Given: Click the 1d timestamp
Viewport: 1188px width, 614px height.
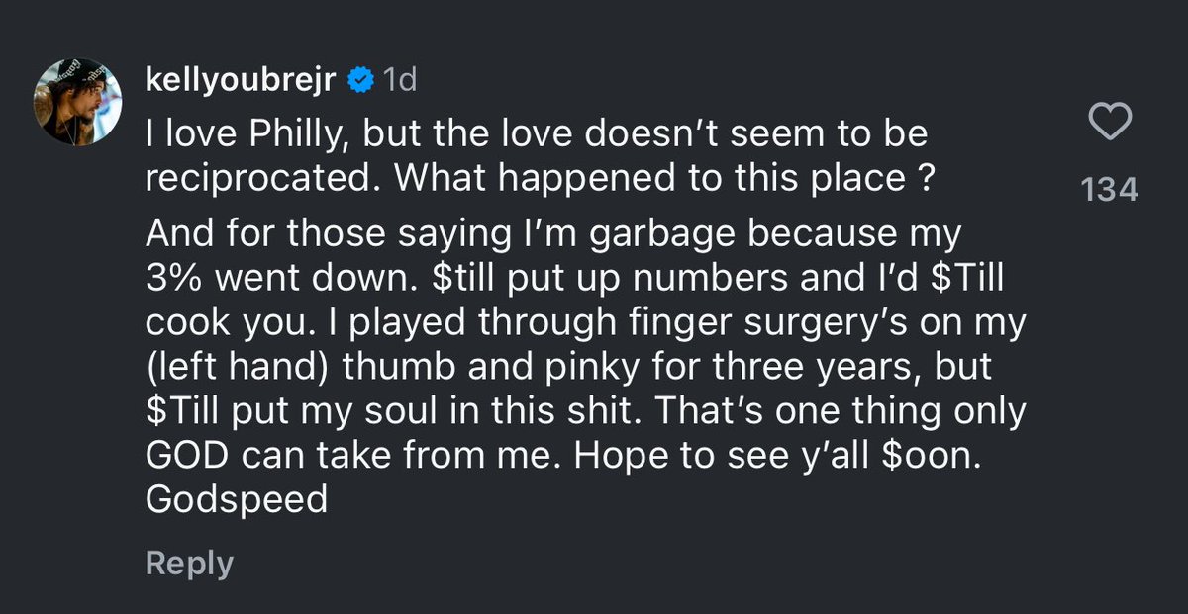Looking at the screenshot, I should coord(399,81).
